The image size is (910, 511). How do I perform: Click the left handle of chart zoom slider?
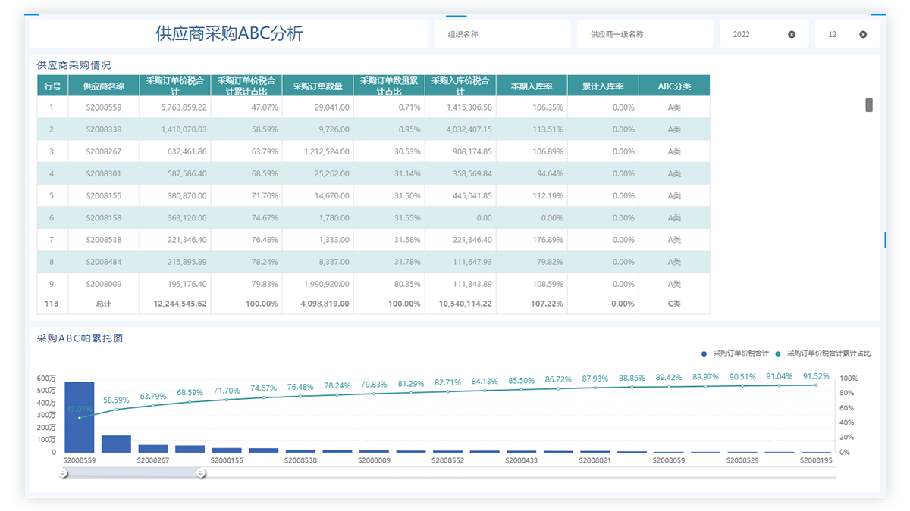(64, 473)
